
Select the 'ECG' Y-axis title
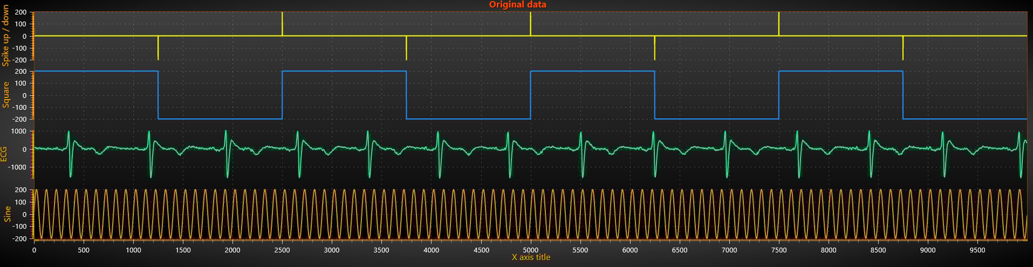click(x=4, y=154)
